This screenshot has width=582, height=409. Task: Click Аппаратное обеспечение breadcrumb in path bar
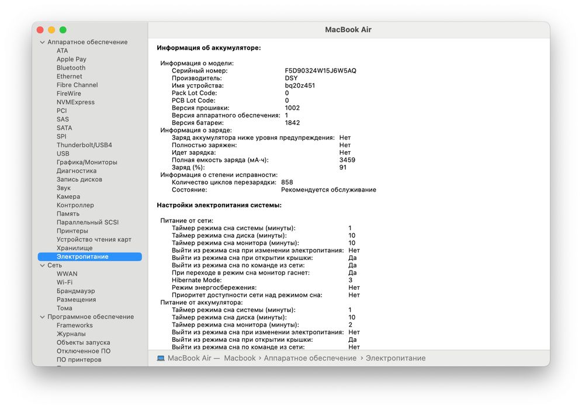(x=310, y=358)
